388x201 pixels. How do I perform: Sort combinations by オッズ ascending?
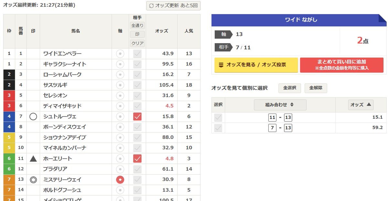pos(361,105)
